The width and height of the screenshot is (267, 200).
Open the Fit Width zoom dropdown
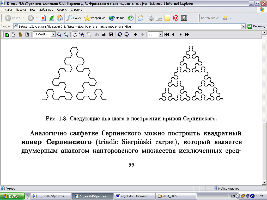click(53, 35)
